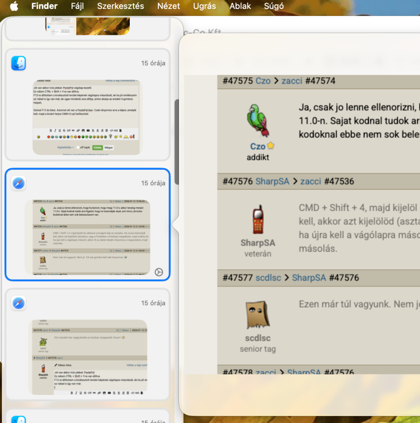420x423 pixels.
Task: Click post number "#47577"
Action: (x=238, y=278)
